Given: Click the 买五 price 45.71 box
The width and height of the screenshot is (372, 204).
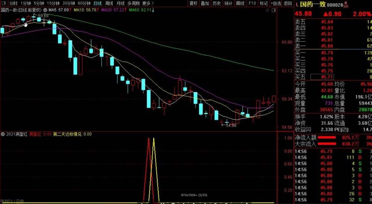Looking at the screenshot, I should 322,77.
